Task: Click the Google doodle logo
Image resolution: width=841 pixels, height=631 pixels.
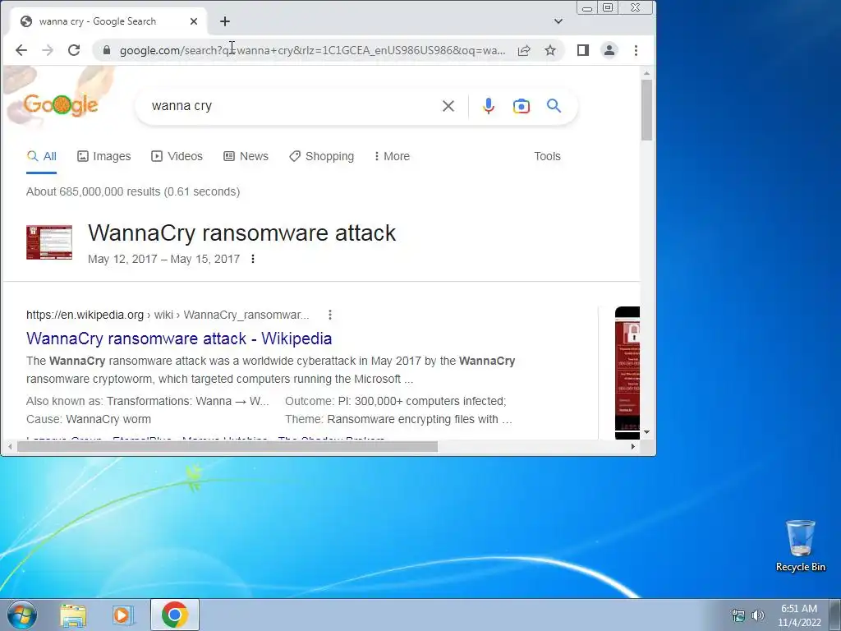Action: 61,104
